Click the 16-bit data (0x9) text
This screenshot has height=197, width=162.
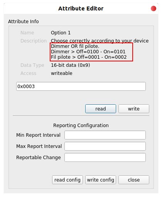(70, 65)
